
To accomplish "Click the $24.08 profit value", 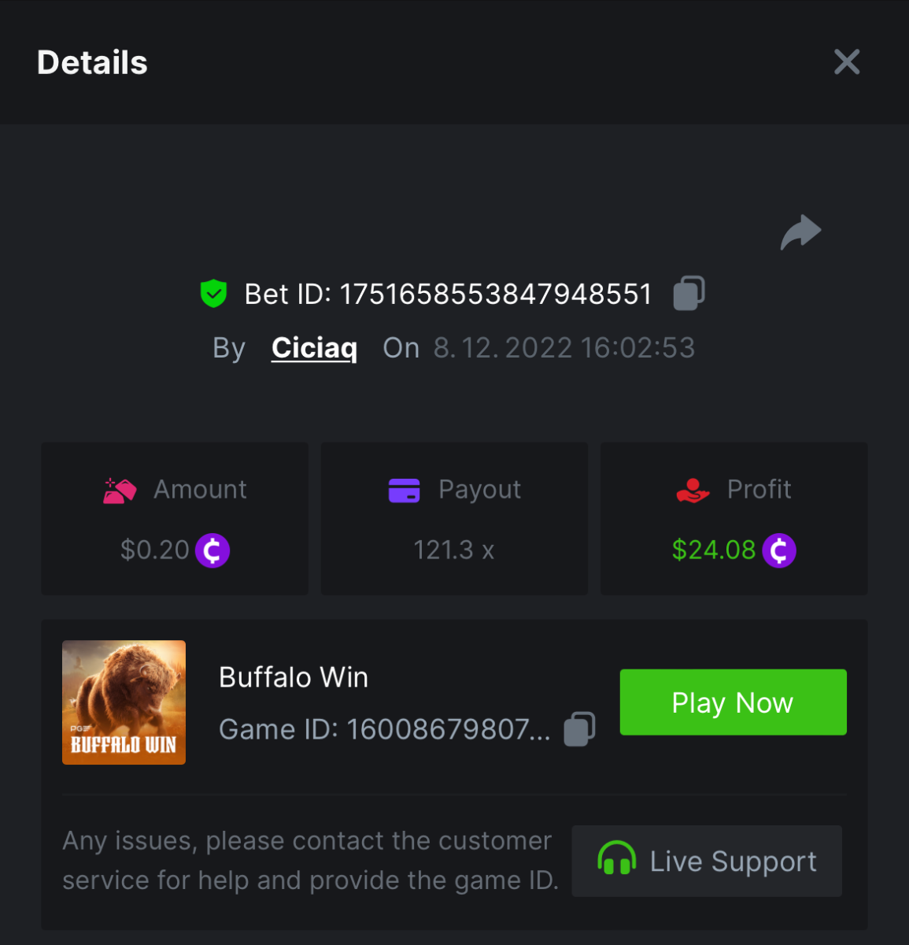I will (713, 550).
